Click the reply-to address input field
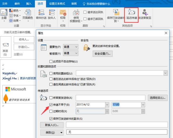The height and width of the screenshot is (138, 173). click(111, 98)
